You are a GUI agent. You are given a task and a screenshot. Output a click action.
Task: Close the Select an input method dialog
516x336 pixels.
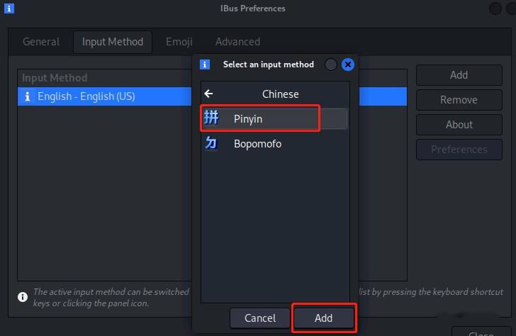tap(347, 65)
